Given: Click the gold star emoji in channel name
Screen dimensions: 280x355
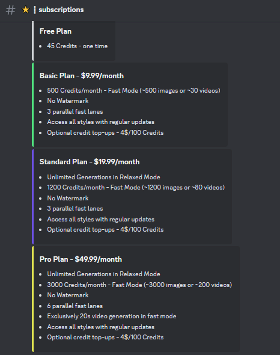Looking at the screenshot, I should pyautogui.click(x=26, y=10).
